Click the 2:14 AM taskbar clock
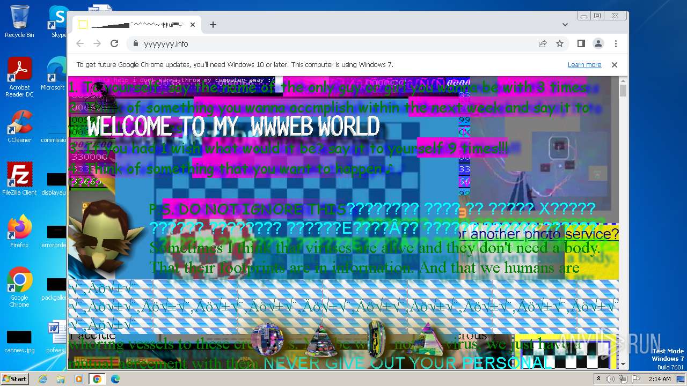Screen dimensions: 687x386 click(660, 378)
